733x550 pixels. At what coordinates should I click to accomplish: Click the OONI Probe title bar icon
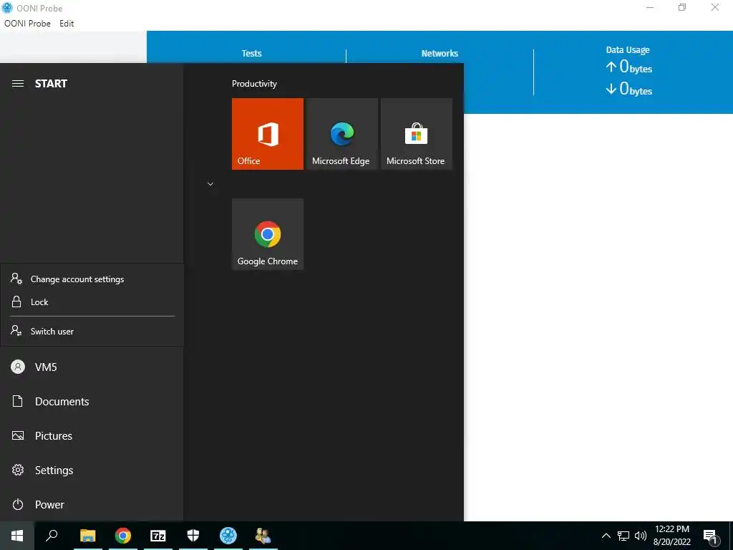click(7, 8)
